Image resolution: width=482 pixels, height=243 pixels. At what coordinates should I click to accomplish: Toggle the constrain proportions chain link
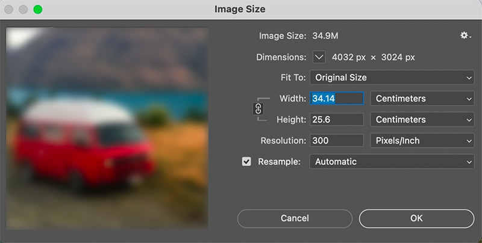(257, 109)
